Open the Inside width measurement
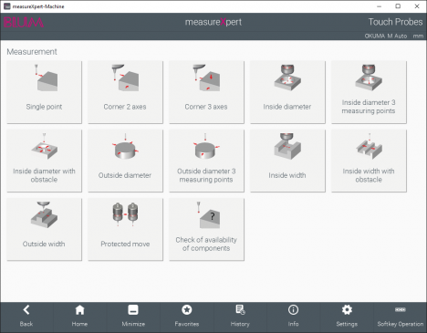This screenshot has width=427, height=333. point(287,161)
